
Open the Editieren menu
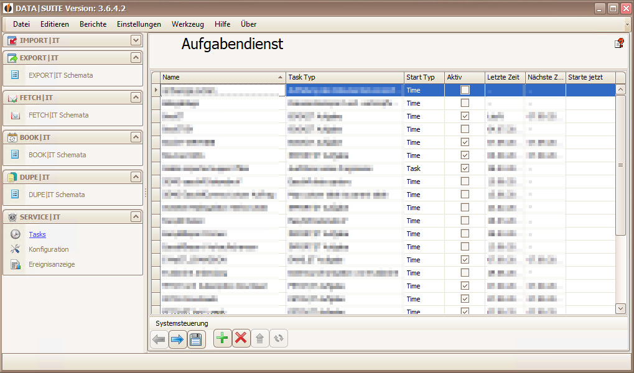(55, 24)
